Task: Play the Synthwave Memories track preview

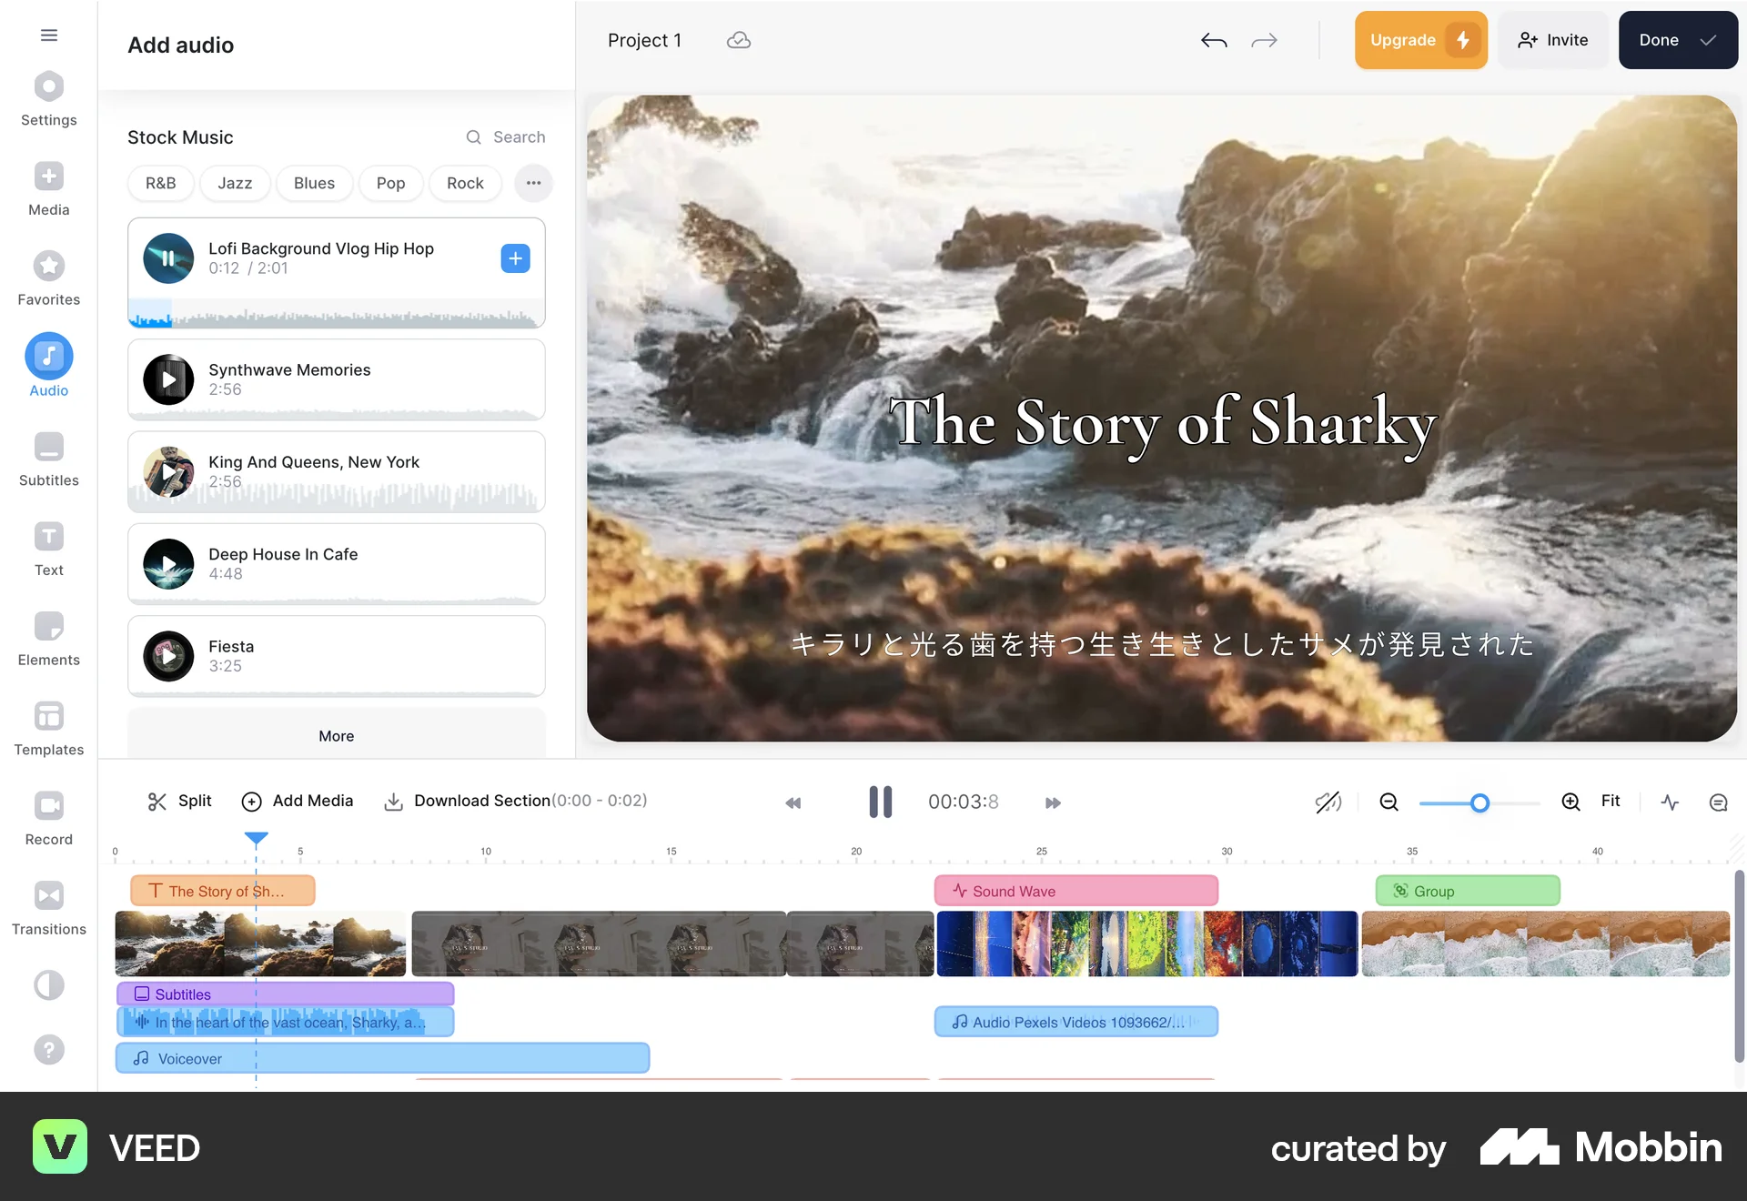Action: tap(168, 379)
